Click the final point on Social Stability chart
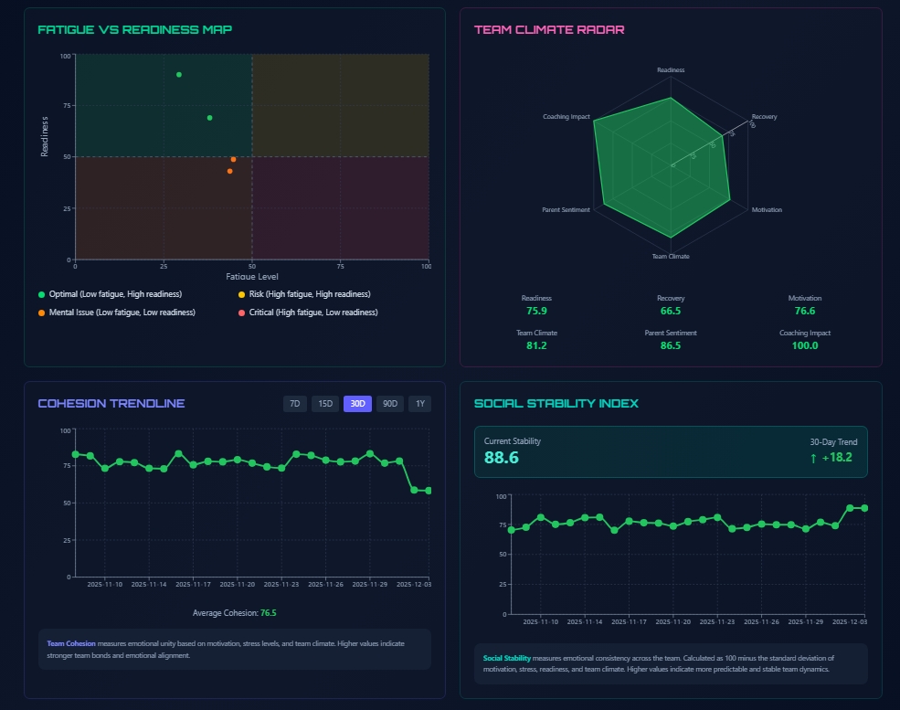 (864, 508)
